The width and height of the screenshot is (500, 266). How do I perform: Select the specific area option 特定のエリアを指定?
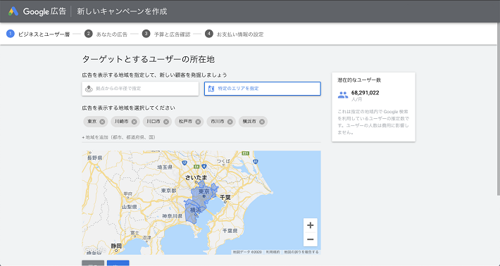pos(263,89)
